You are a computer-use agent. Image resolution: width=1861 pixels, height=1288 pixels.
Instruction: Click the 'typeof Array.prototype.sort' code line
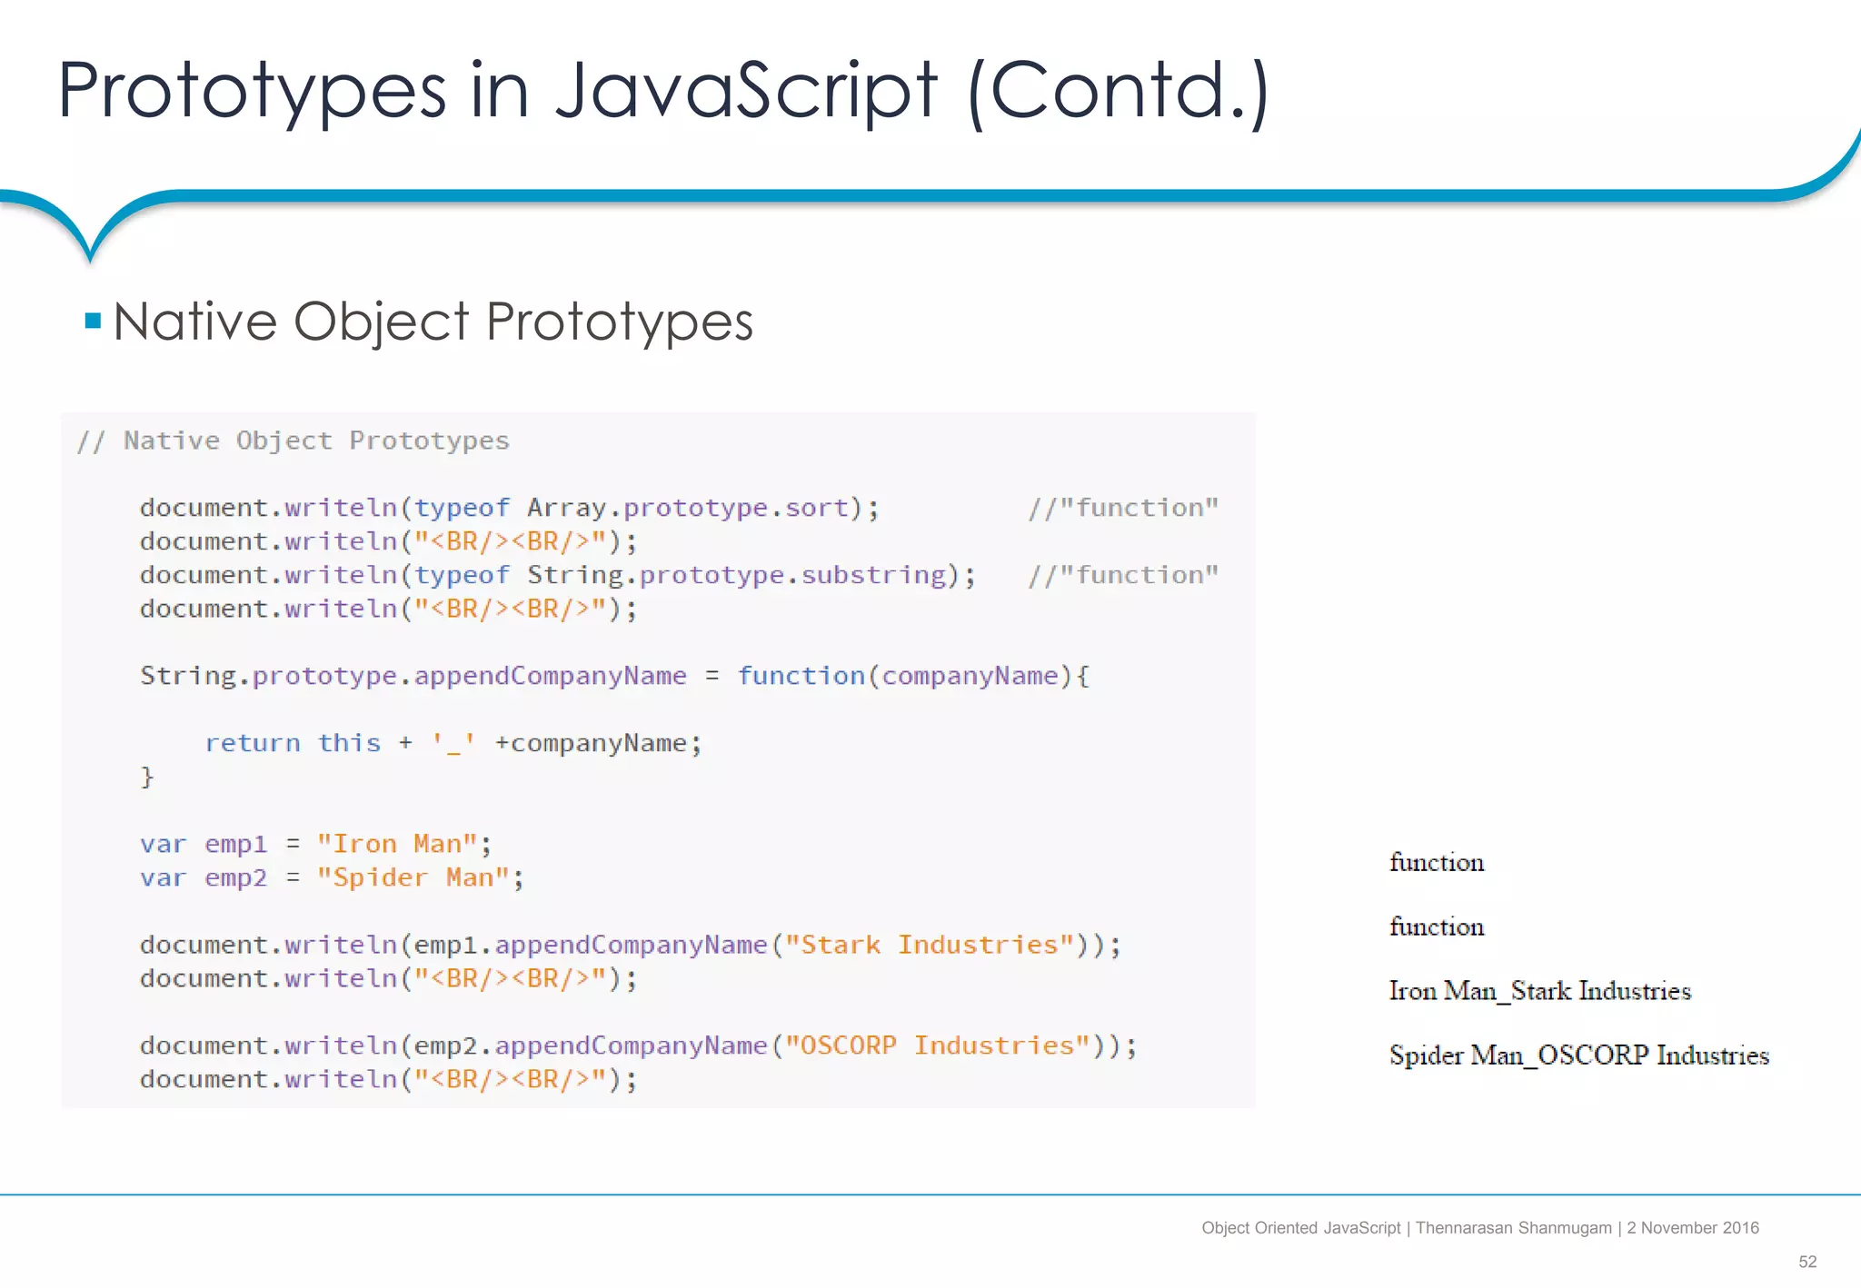(x=510, y=508)
